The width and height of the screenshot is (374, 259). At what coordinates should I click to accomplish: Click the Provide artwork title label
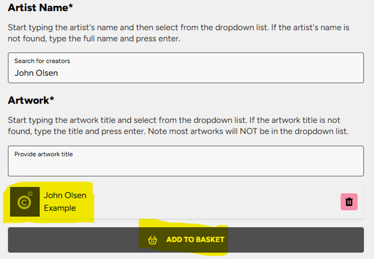[43, 154]
